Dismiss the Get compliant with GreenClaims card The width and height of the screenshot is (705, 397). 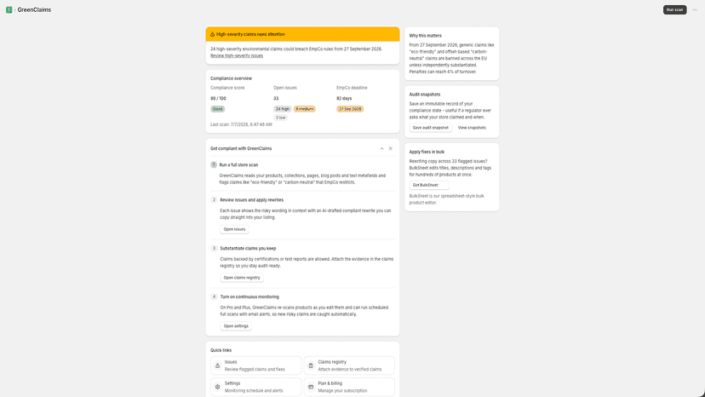[x=390, y=148]
